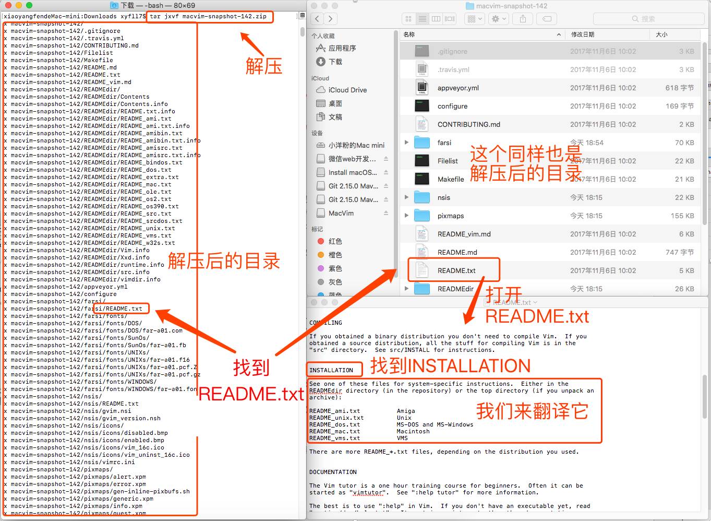Click INSTALLATION heading in README window
711x521 pixels.
pos(331,370)
